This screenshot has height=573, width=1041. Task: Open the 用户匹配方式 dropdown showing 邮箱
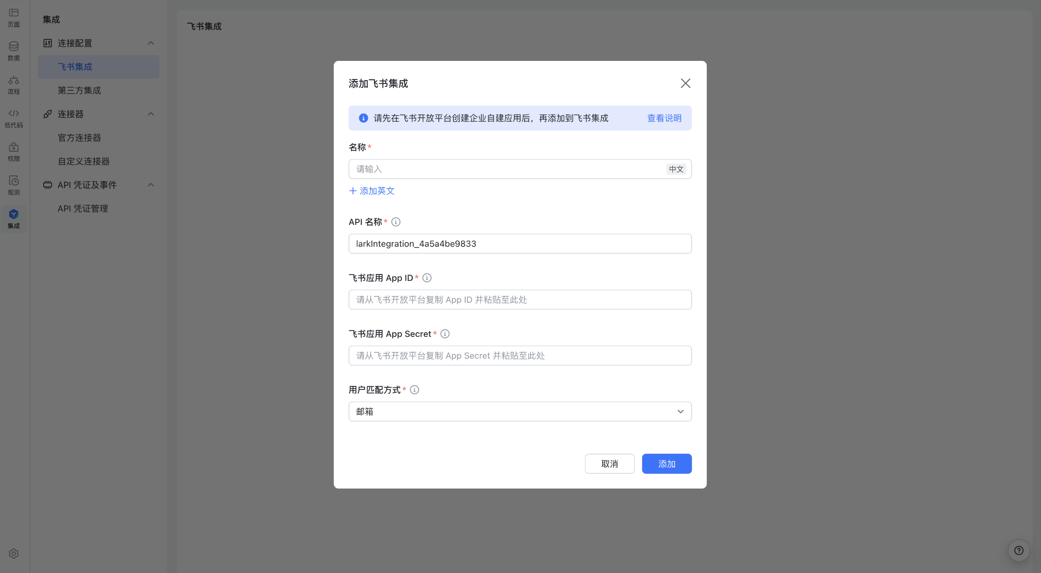tap(520, 411)
